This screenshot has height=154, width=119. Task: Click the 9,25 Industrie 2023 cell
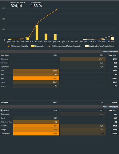[x=82, y=126]
